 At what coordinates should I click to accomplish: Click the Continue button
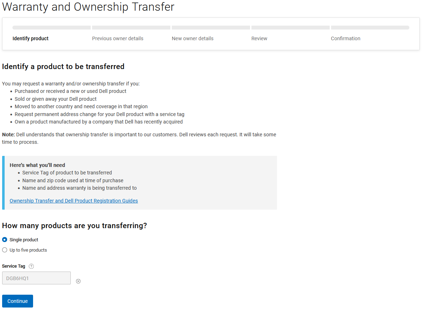point(18,301)
